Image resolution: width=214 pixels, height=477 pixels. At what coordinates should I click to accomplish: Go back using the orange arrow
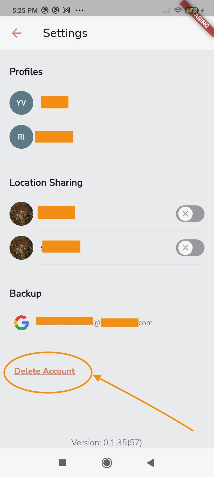(17, 33)
